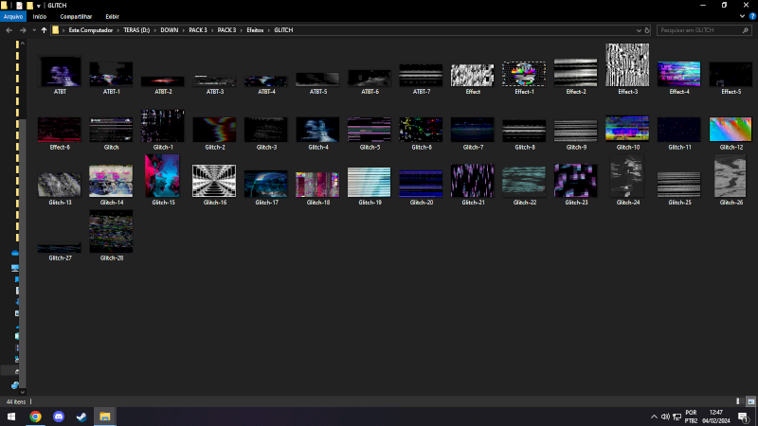Go up one folder level
This screenshot has height=426, width=758.
coord(44,30)
